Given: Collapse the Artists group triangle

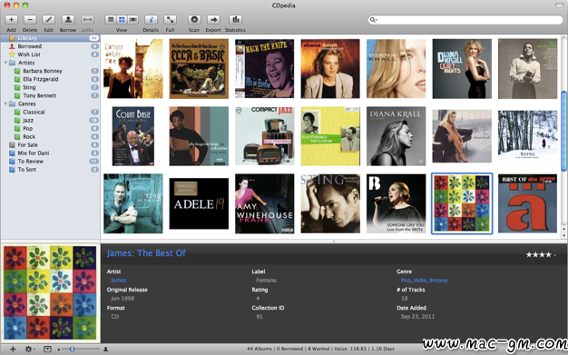Looking at the screenshot, I should point(5,63).
